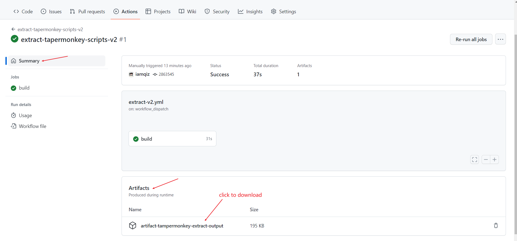Delete the artifact with trash icon

(x=496, y=226)
